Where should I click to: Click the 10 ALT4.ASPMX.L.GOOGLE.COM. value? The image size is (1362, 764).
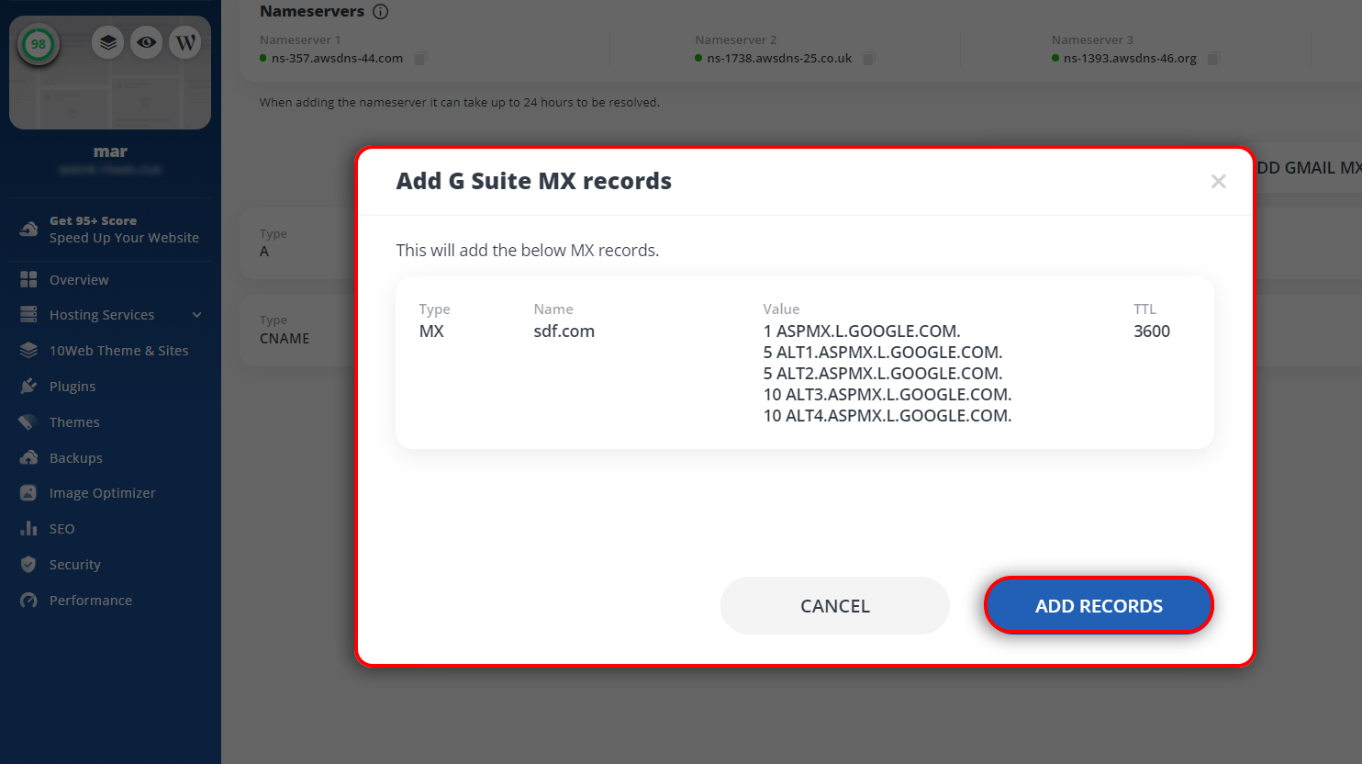pos(888,416)
